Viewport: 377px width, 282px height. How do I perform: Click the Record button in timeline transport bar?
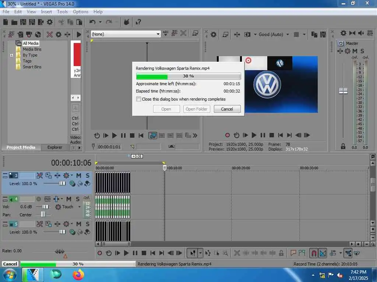pyautogui.click(x=100, y=253)
